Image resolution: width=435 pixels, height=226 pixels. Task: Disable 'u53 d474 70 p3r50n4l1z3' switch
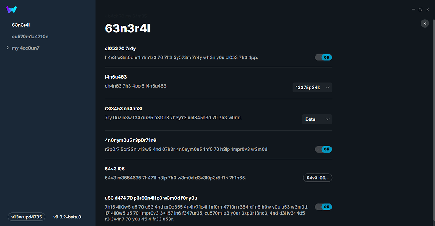click(x=323, y=207)
